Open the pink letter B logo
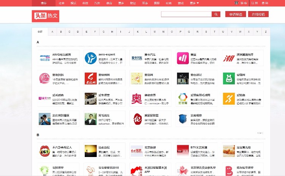285x176 pixels. coord(229,171)
